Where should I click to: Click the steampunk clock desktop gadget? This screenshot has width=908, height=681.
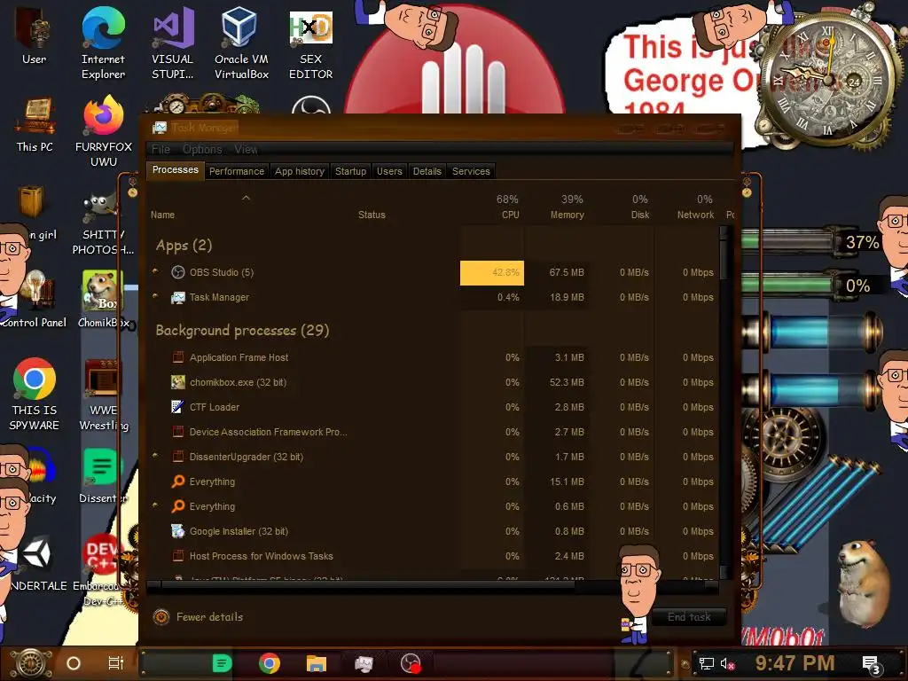tap(827, 78)
